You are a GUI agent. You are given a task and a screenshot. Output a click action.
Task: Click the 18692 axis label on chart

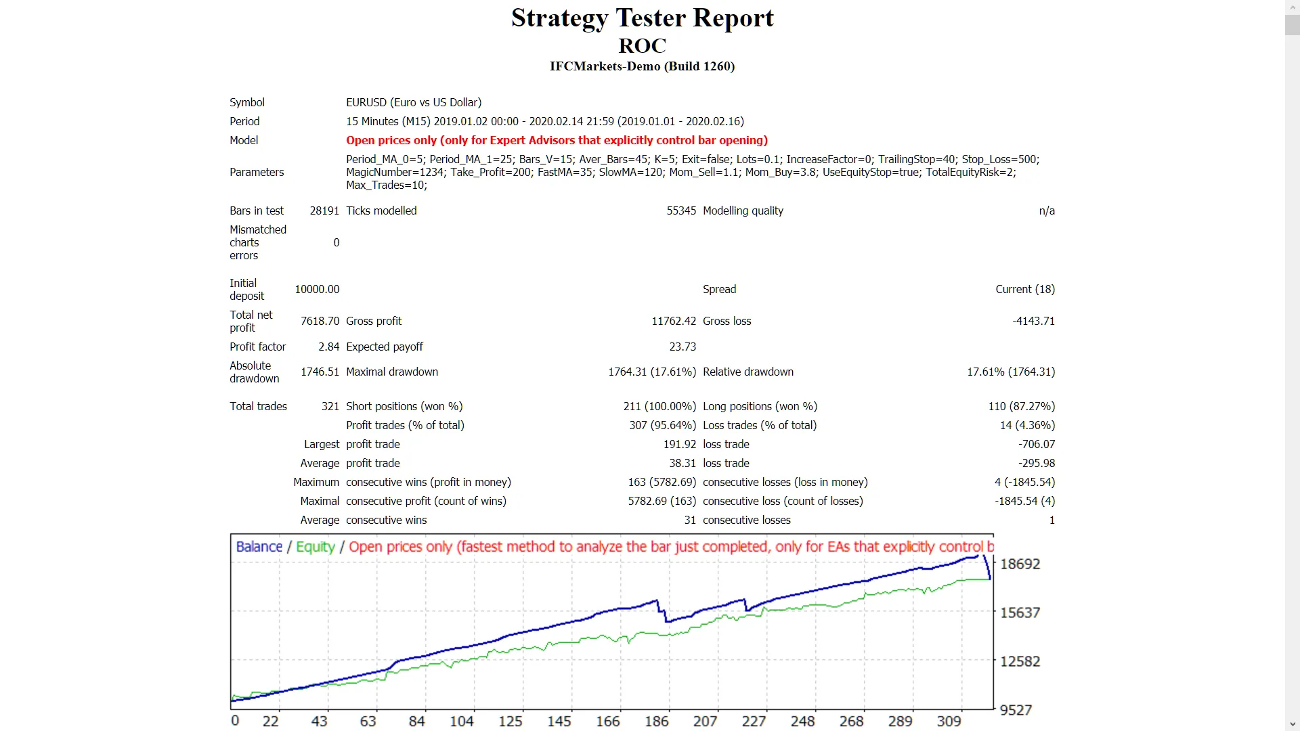pyautogui.click(x=1020, y=564)
